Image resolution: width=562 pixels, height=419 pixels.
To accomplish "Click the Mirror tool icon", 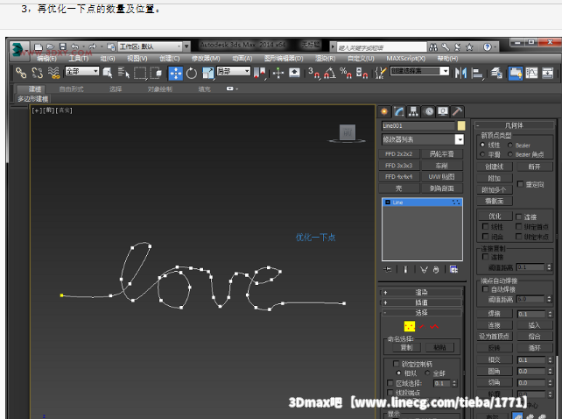I will 460,73.
